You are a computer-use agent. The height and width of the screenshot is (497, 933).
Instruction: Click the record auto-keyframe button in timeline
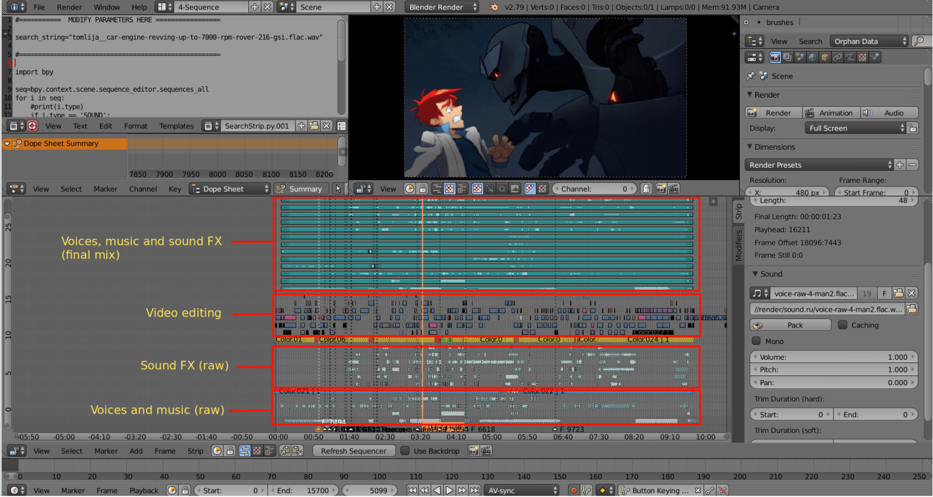(x=573, y=490)
